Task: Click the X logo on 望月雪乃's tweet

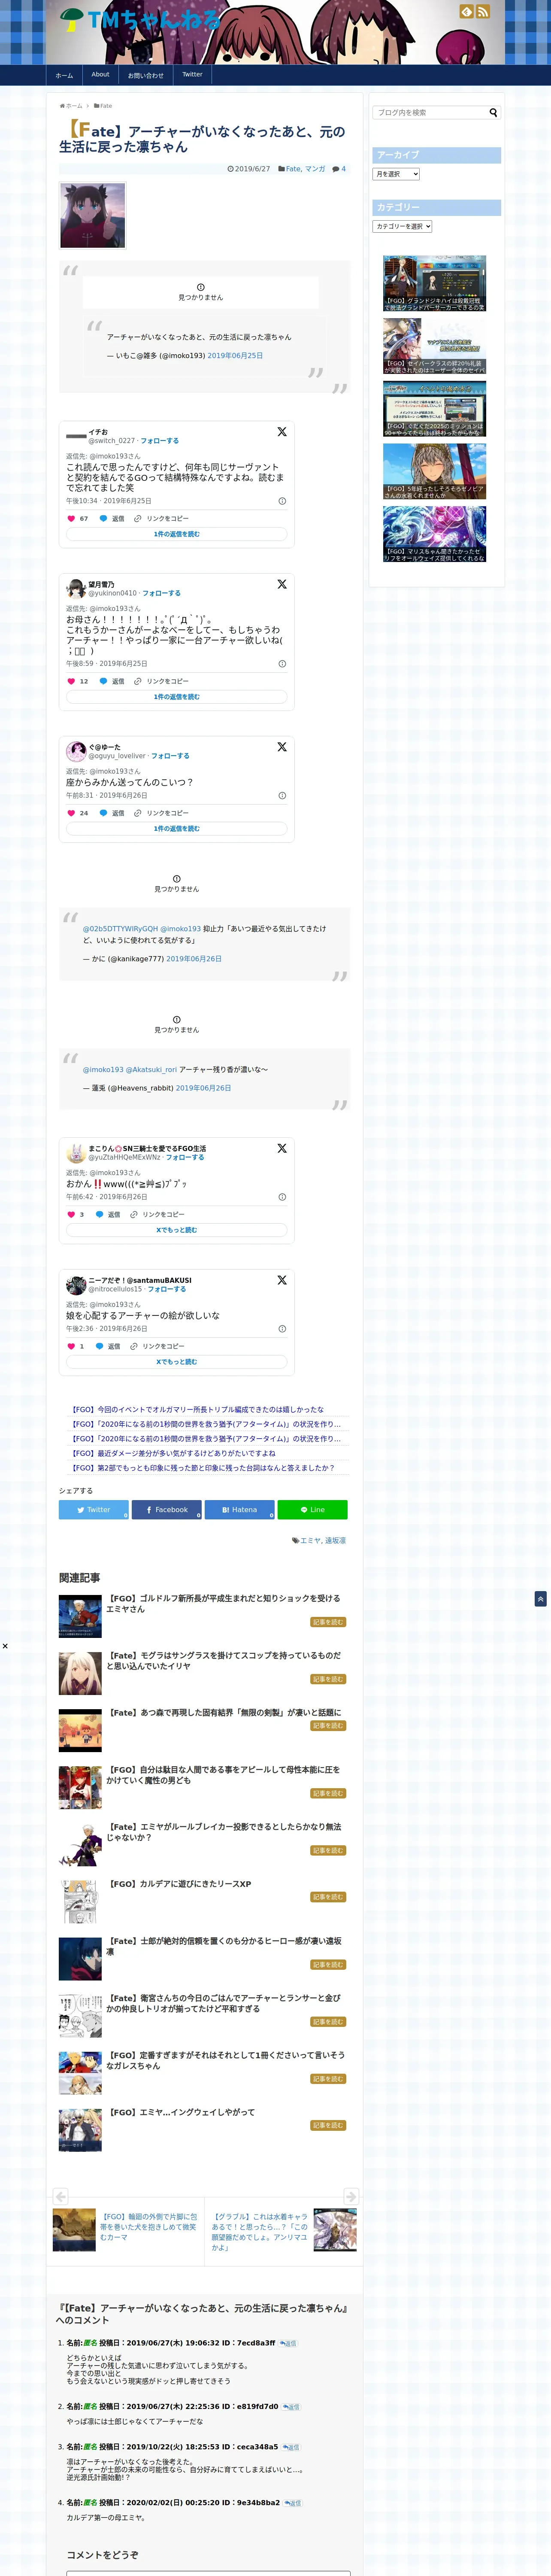Action: [282, 584]
